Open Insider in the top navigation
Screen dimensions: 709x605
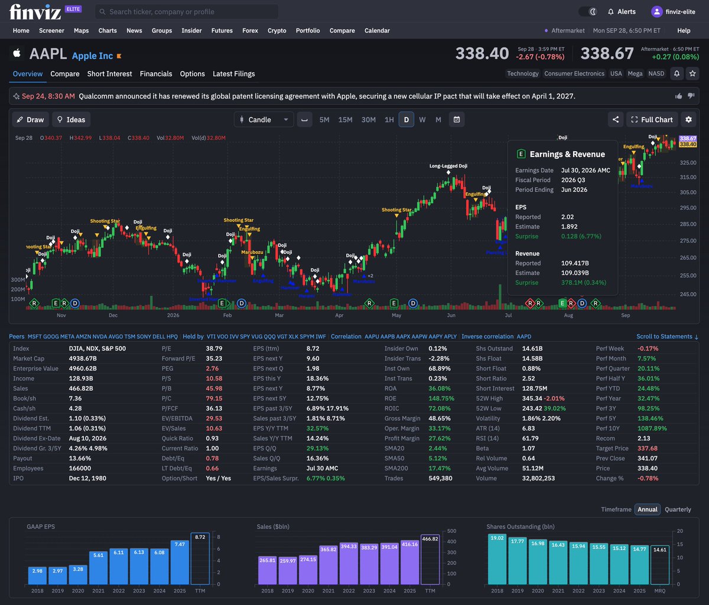pyautogui.click(x=191, y=31)
